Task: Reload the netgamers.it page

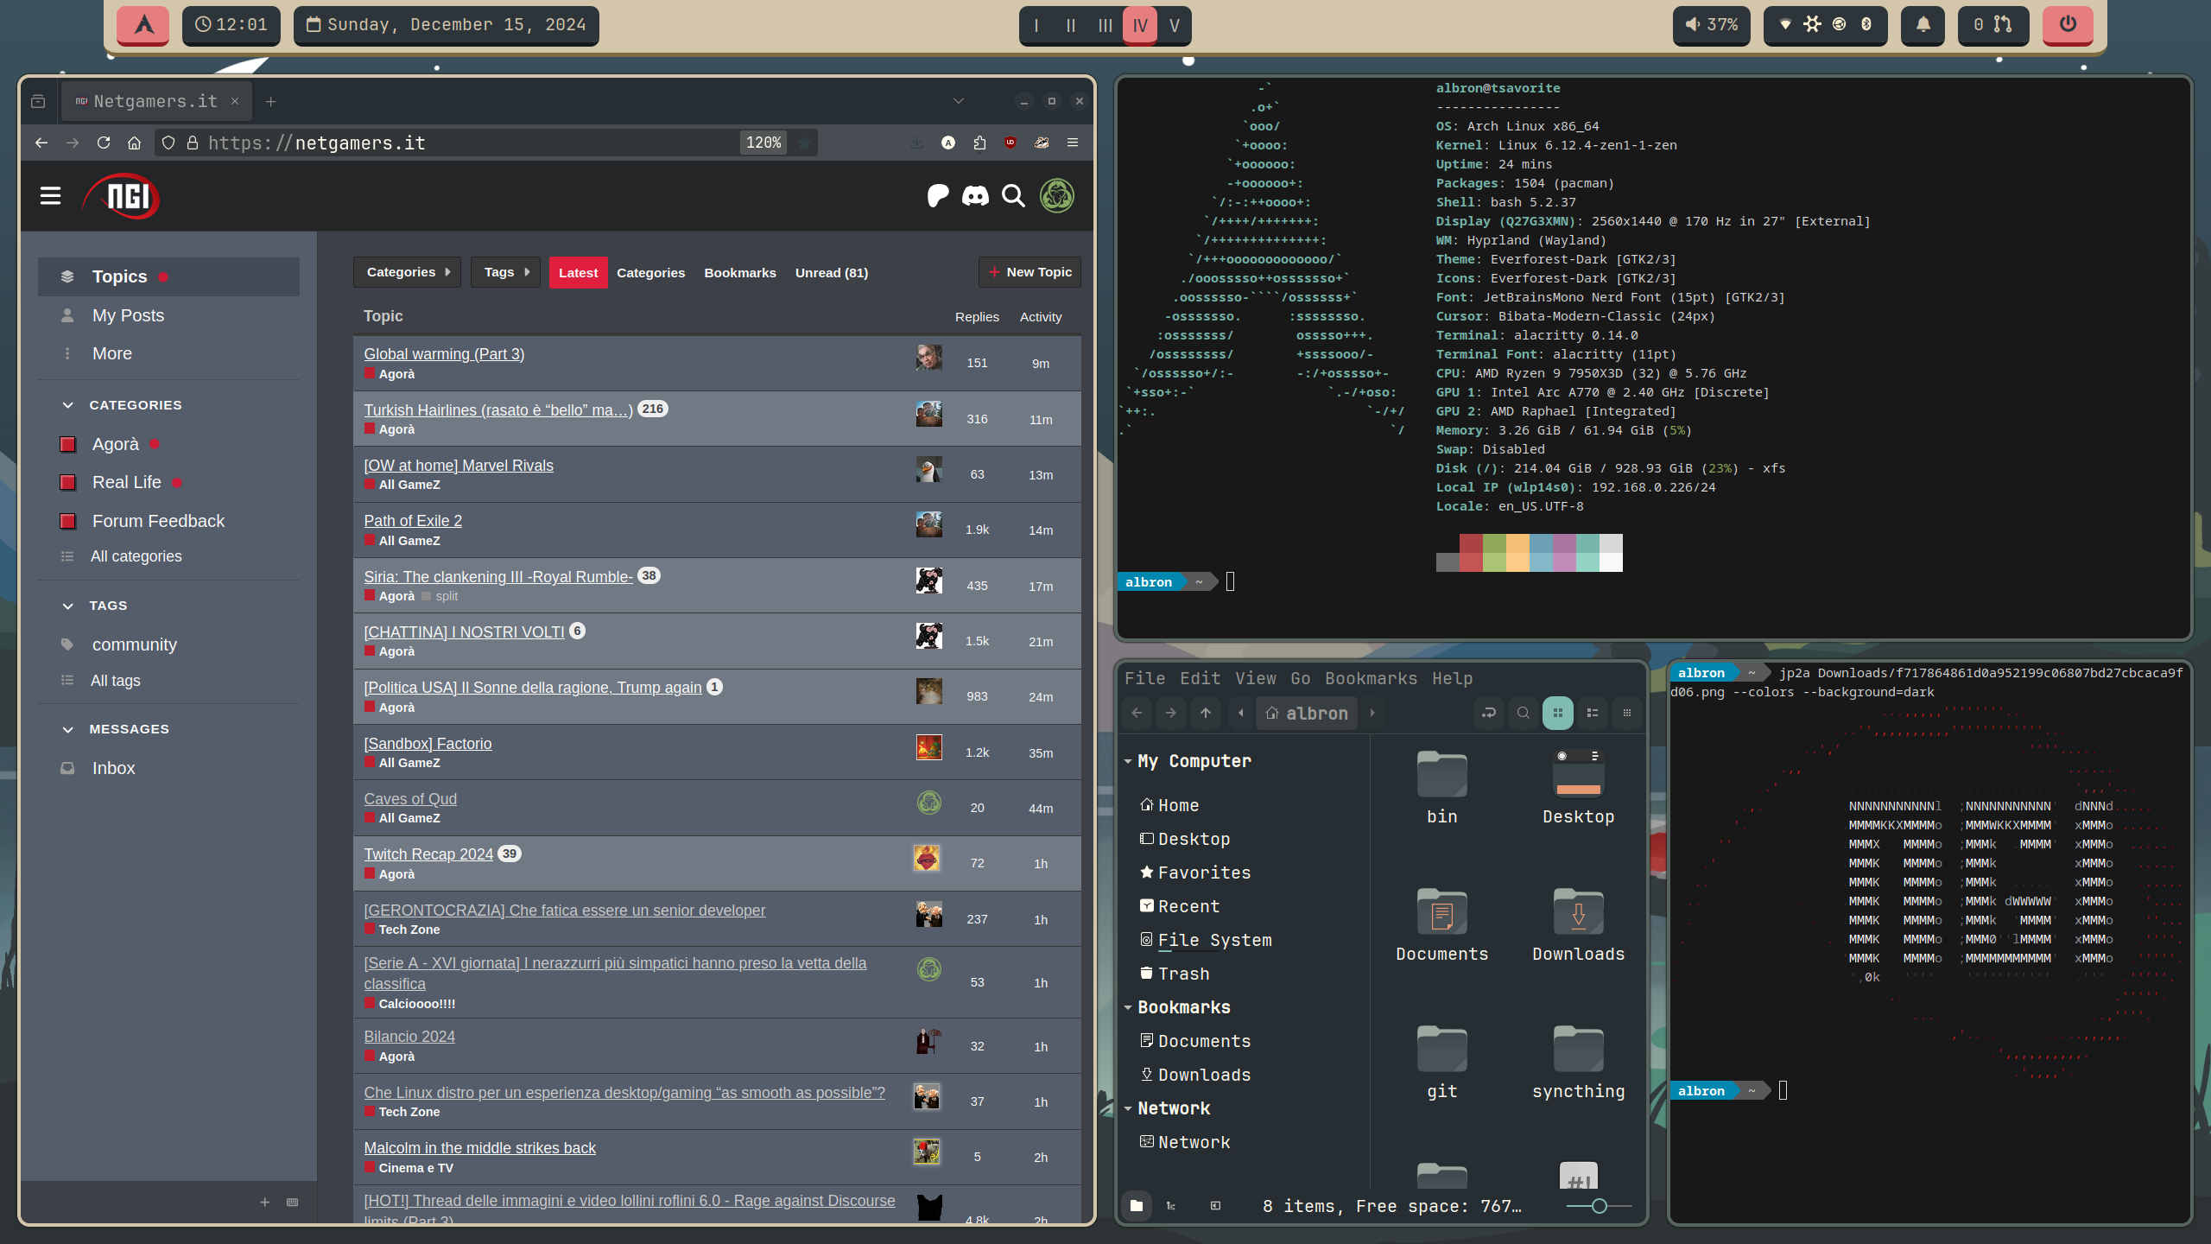Action: 104,143
